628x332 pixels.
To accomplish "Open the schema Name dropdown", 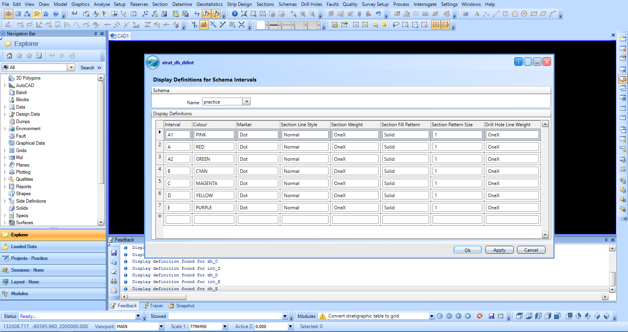I will [x=246, y=102].
